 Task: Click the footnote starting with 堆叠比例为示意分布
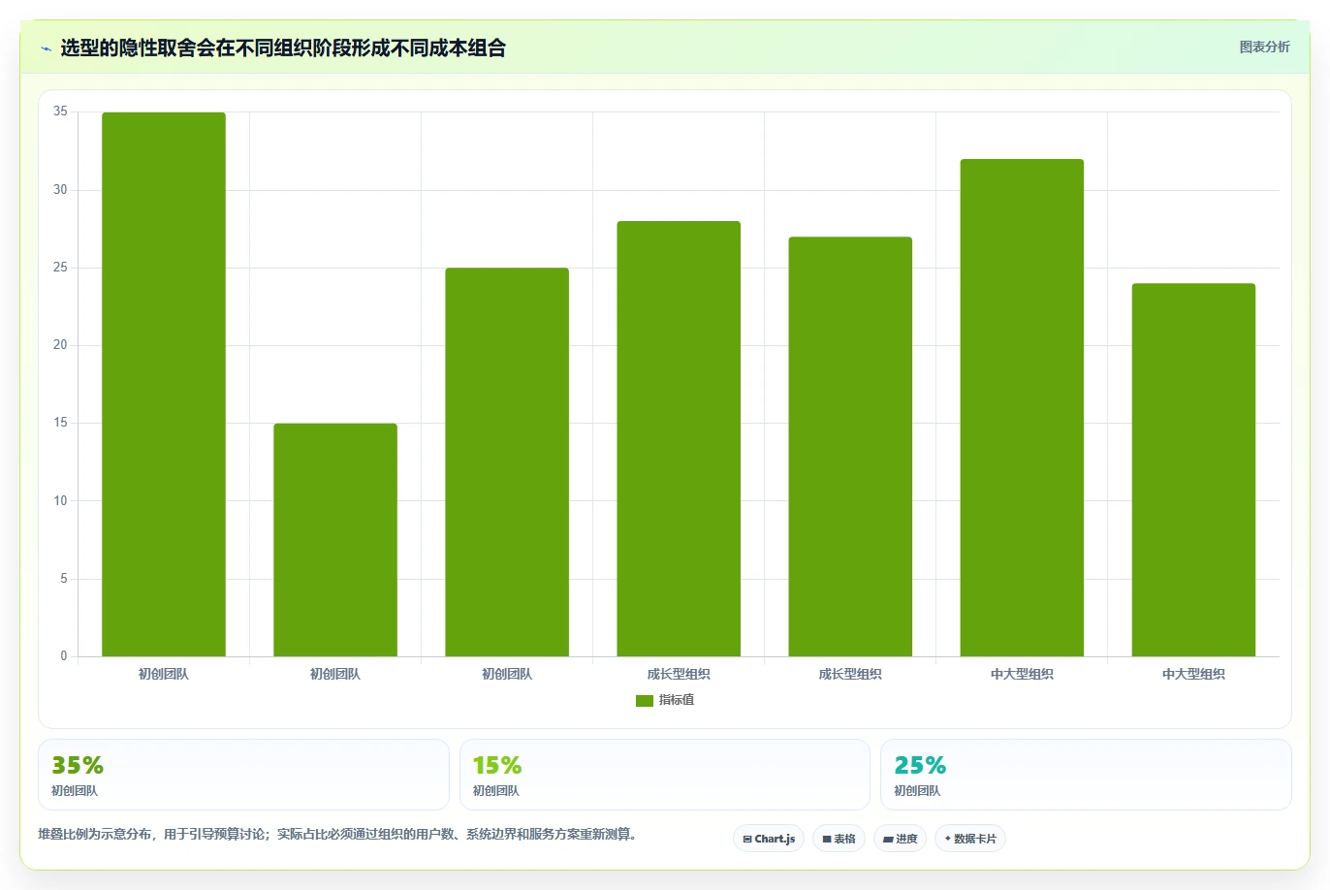click(x=337, y=835)
